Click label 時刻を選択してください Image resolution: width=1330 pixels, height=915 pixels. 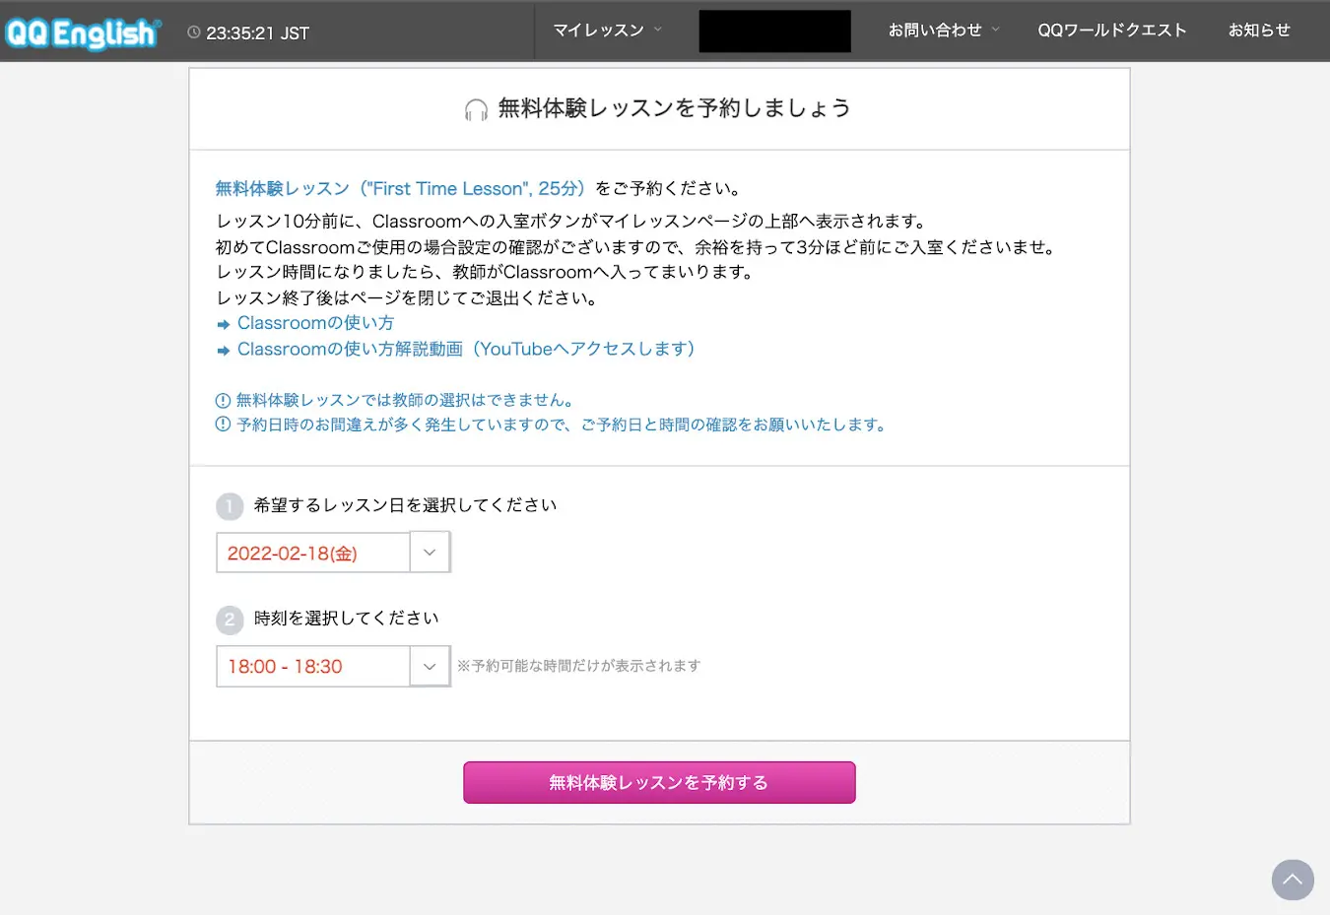point(346,619)
